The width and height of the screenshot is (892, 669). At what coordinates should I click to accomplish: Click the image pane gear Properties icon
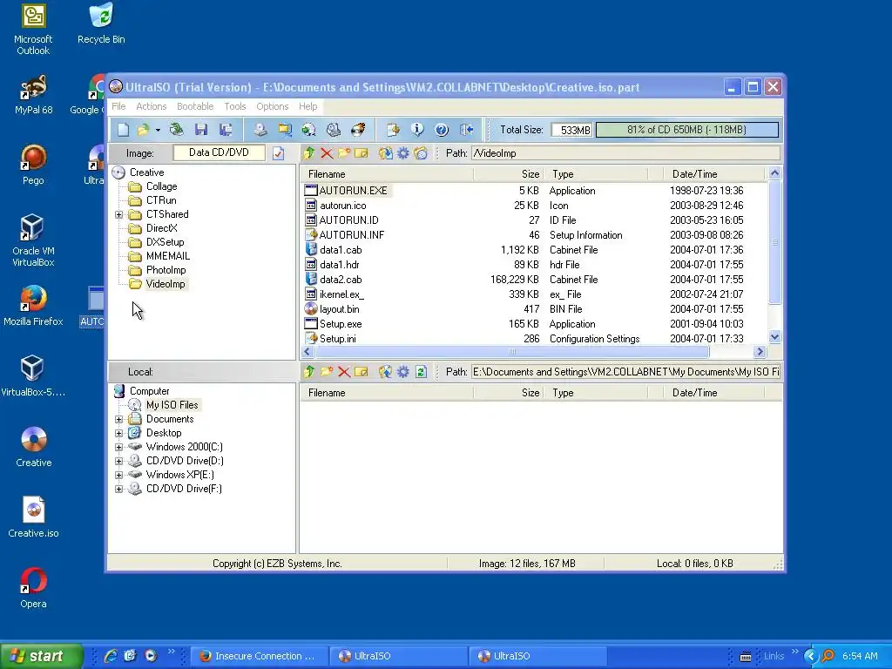[x=402, y=153]
